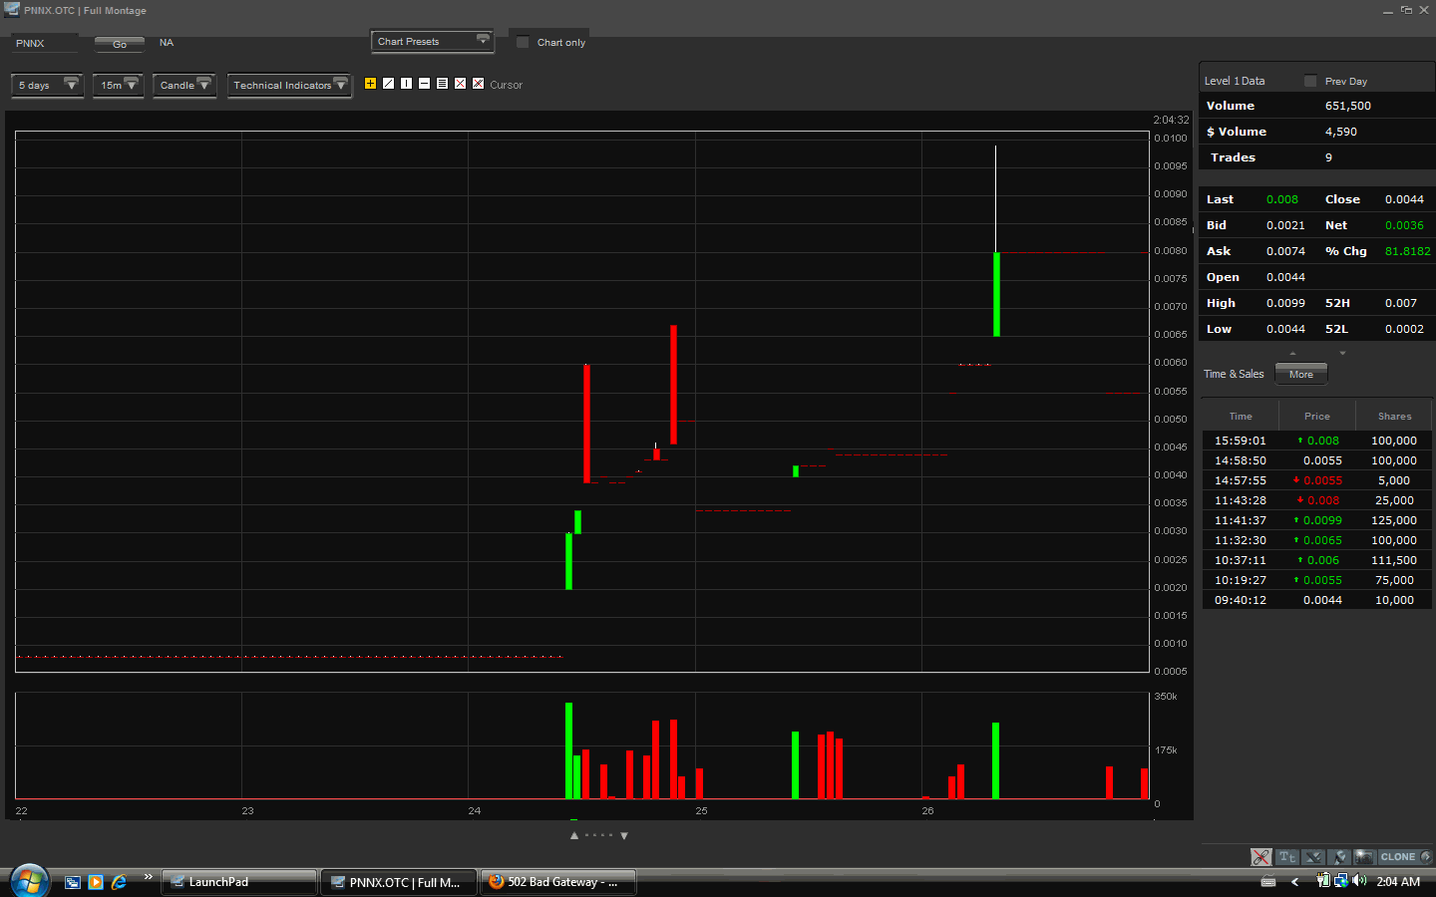The image size is (1436, 897).
Task: Toggle the Chart only checkbox
Action: (x=523, y=42)
